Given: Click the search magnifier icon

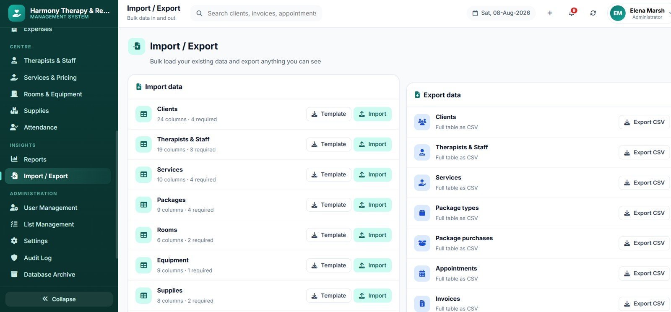Looking at the screenshot, I should tap(199, 13).
